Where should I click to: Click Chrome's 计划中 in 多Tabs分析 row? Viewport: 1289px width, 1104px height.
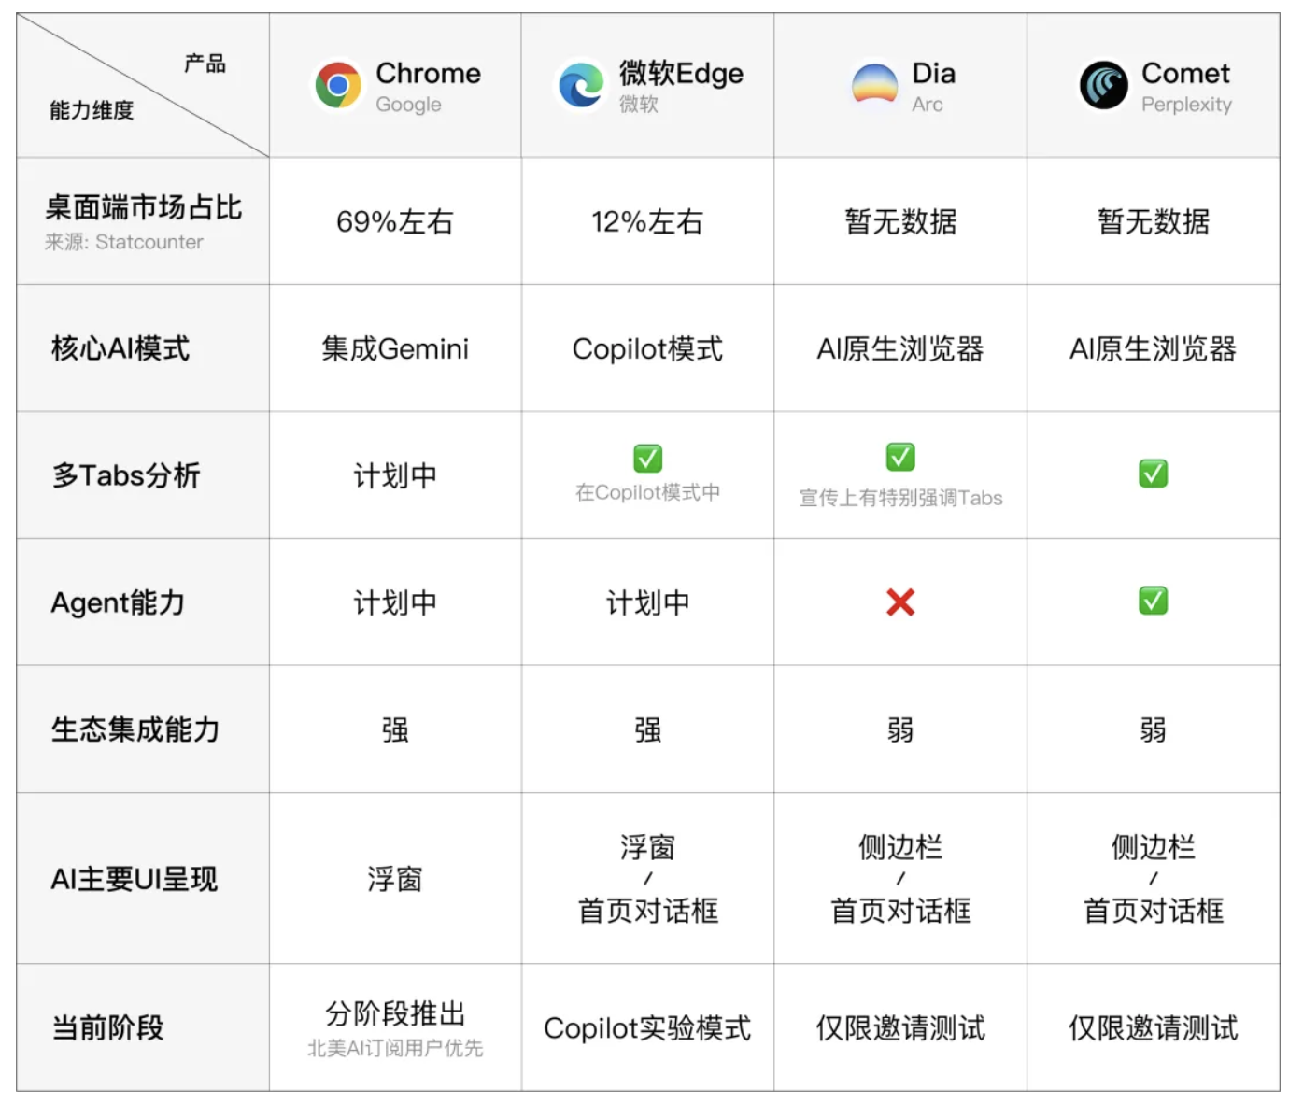click(x=395, y=475)
